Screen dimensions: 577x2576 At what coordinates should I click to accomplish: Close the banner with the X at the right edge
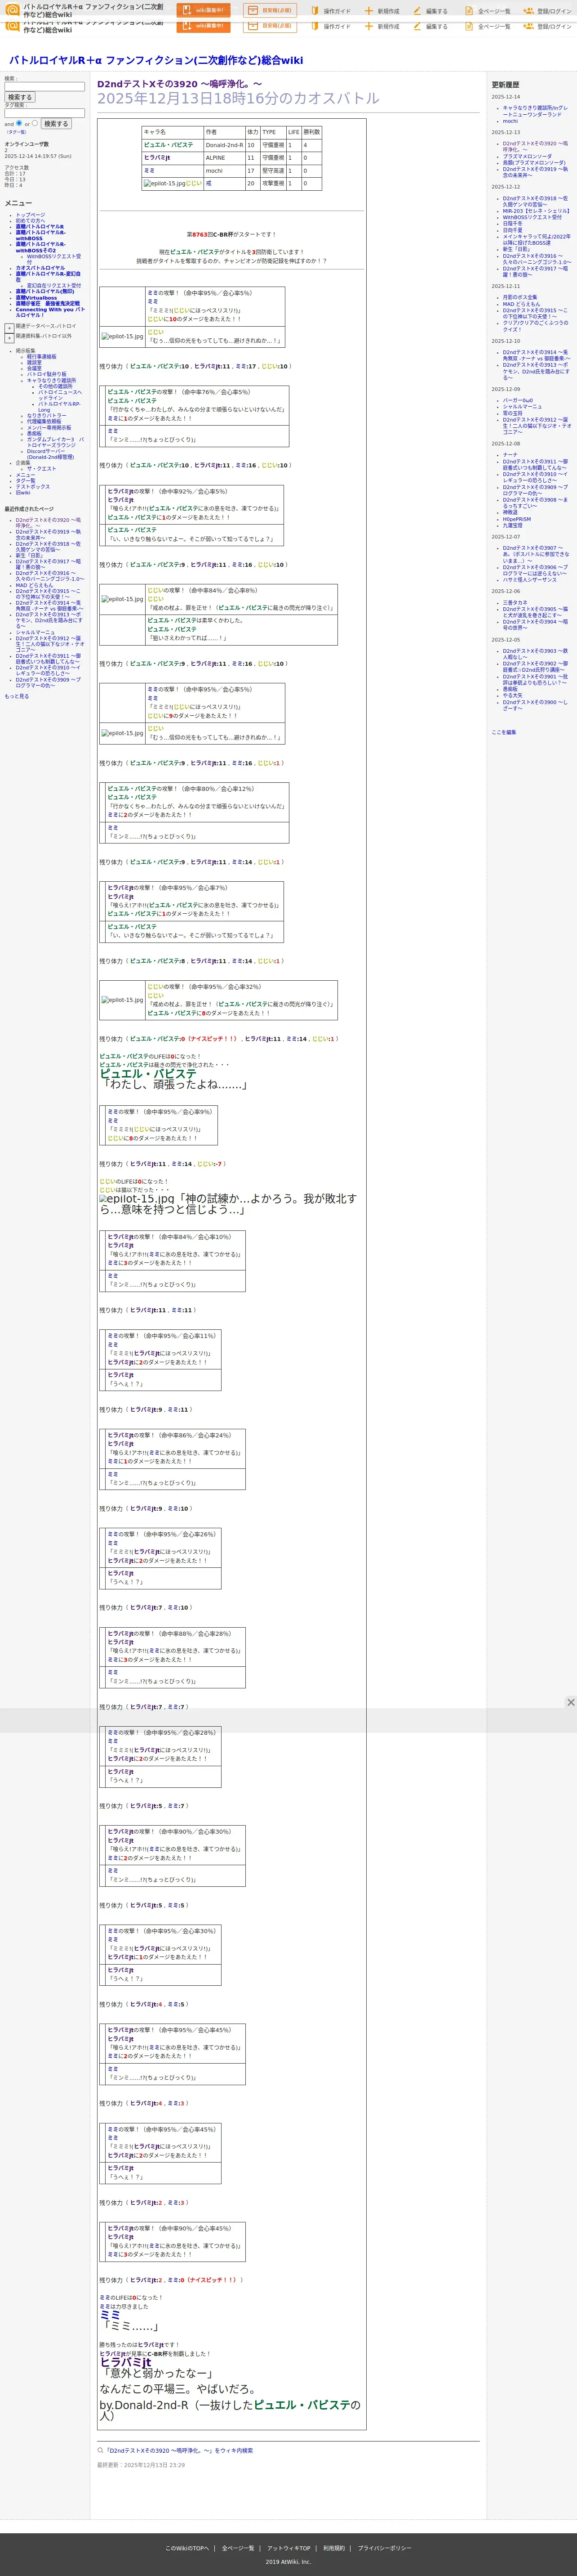pyautogui.click(x=571, y=1702)
